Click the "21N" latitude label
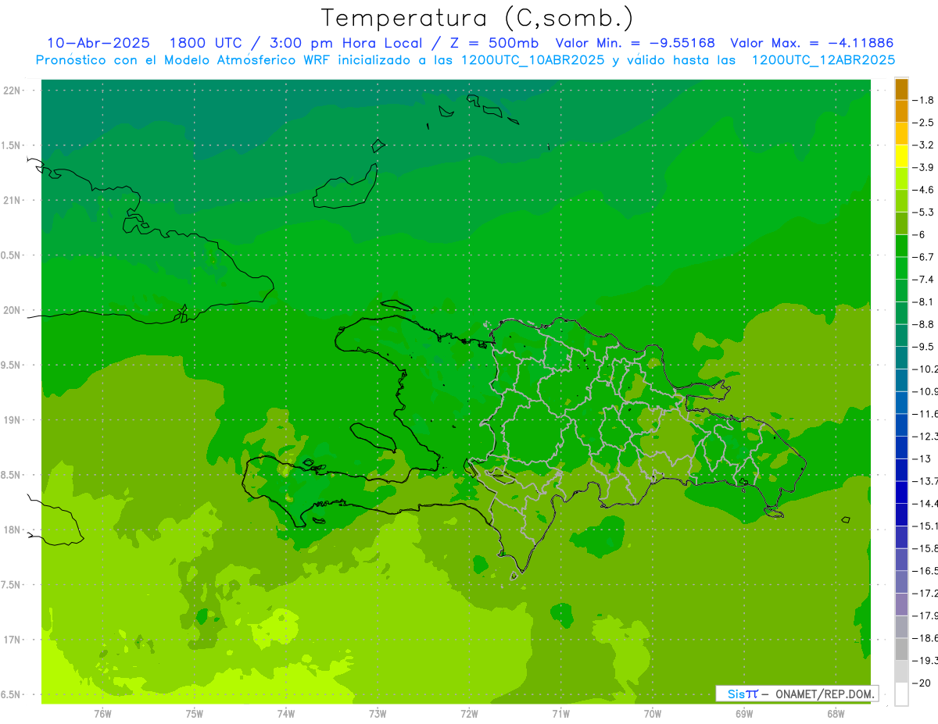Viewport: 938px width, 724px height. 13,200
